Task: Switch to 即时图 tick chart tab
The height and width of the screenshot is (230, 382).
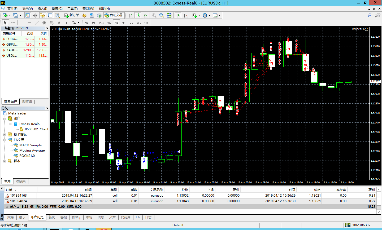Action: pos(27,101)
